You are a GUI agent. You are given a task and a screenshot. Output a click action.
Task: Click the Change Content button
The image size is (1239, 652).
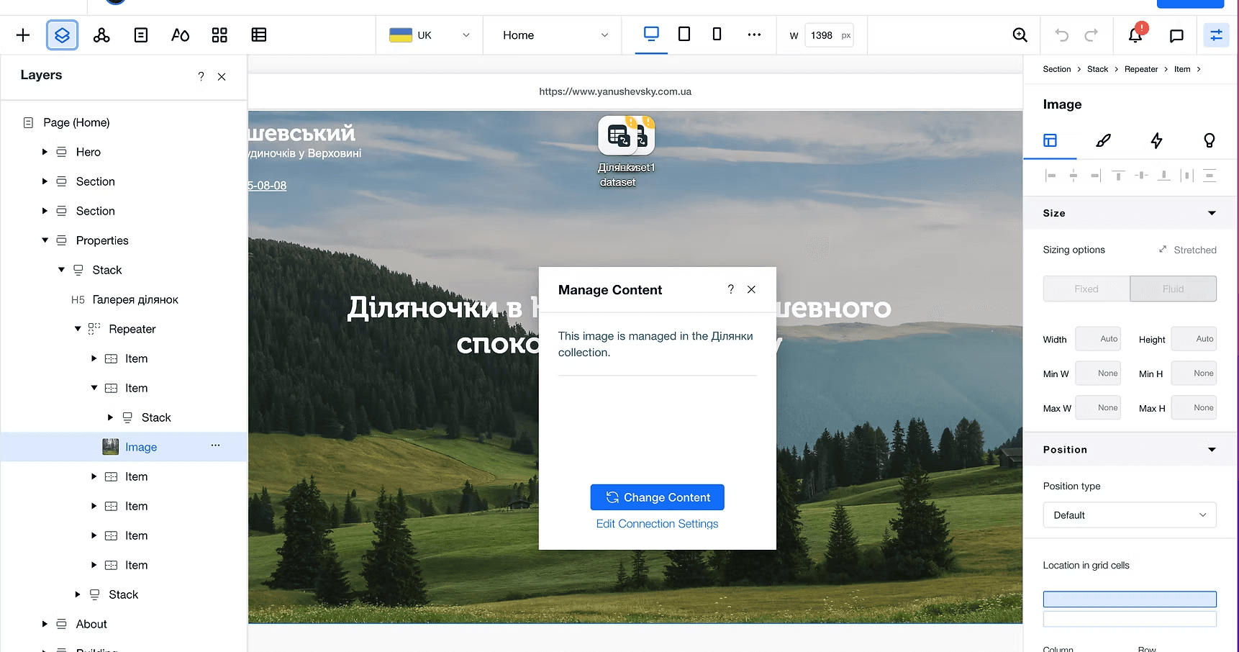click(x=657, y=497)
